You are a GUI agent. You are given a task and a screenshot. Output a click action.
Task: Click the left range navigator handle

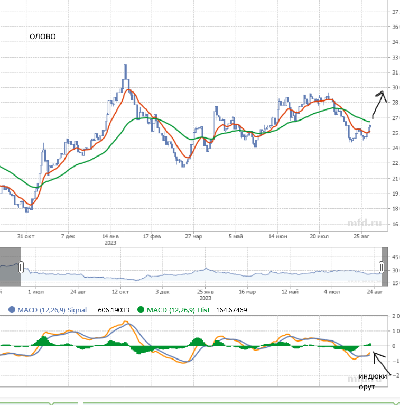point(21,268)
